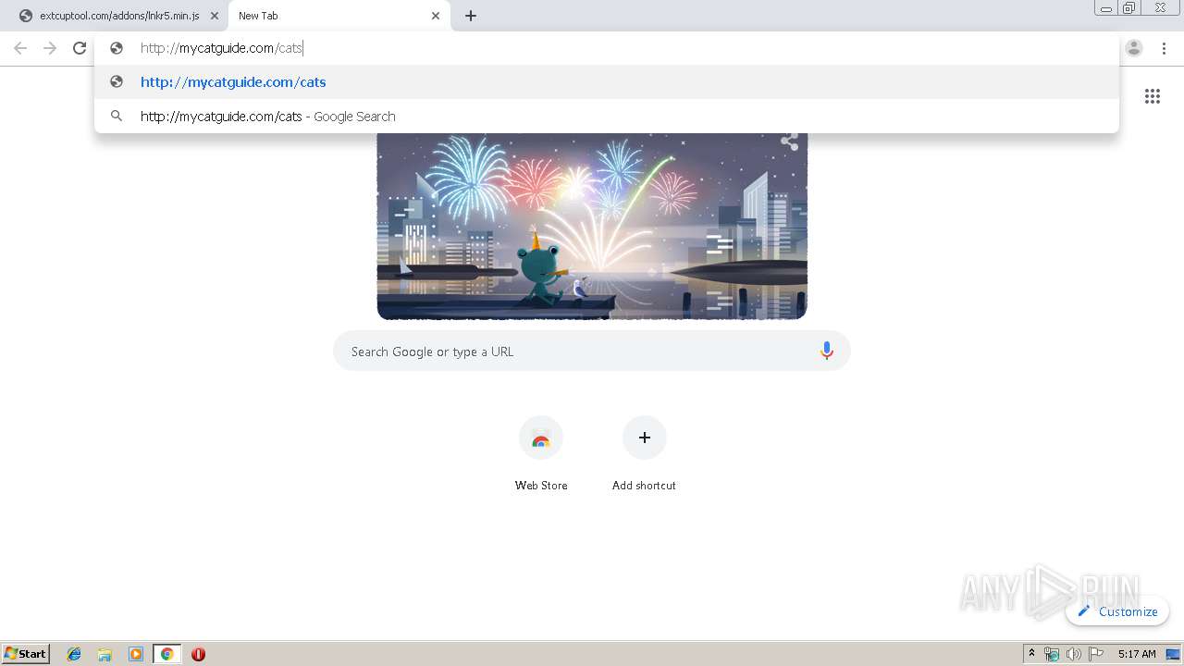
Task: Click the Action Center flag icon
Action: [x=1095, y=654]
